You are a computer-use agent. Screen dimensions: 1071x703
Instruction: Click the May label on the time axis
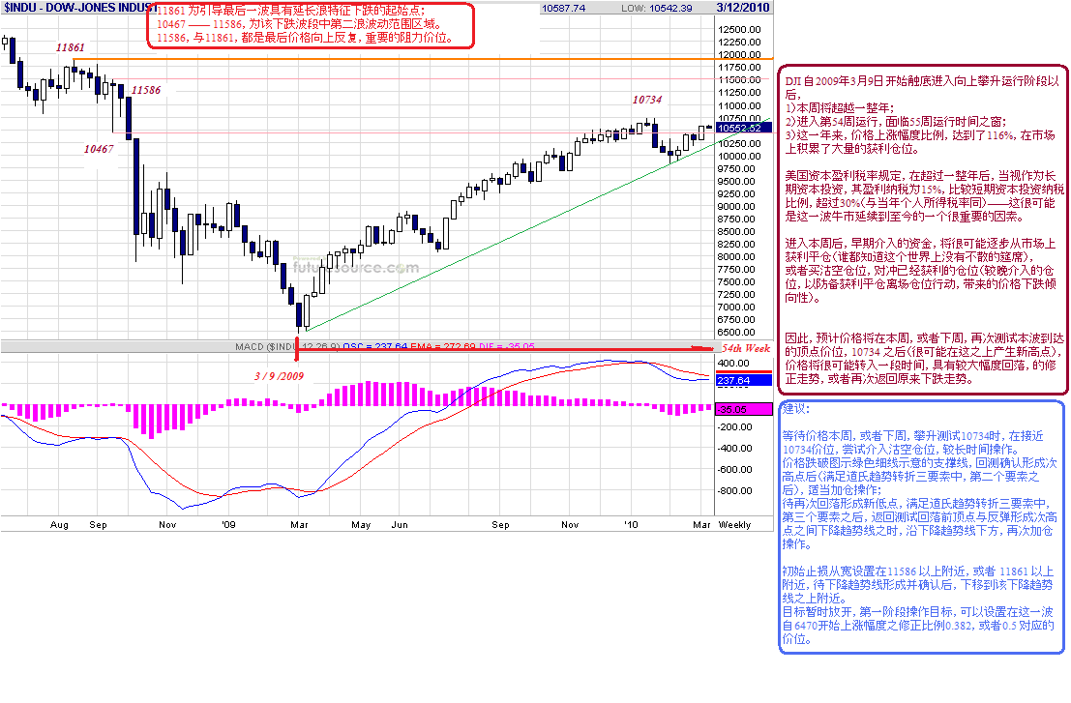pos(361,525)
